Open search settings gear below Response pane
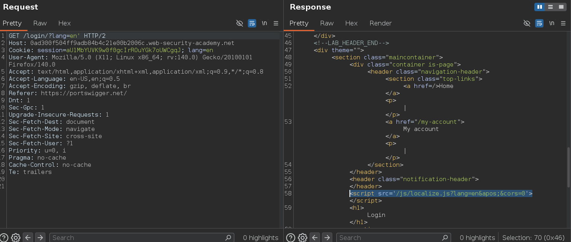The height and width of the screenshot is (242, 571). pyautogui.click(x=302, y=238)
